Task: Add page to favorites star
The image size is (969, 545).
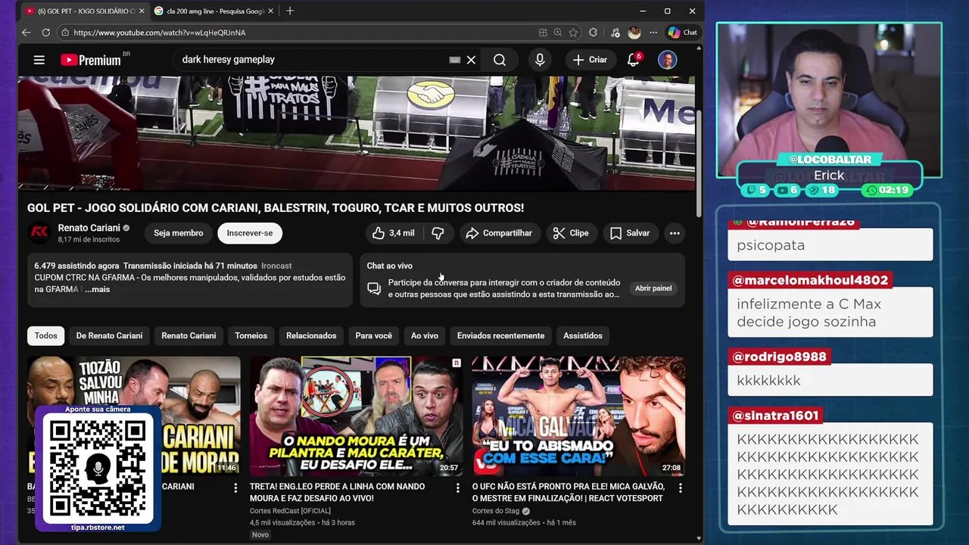Action: click(573, 33)
